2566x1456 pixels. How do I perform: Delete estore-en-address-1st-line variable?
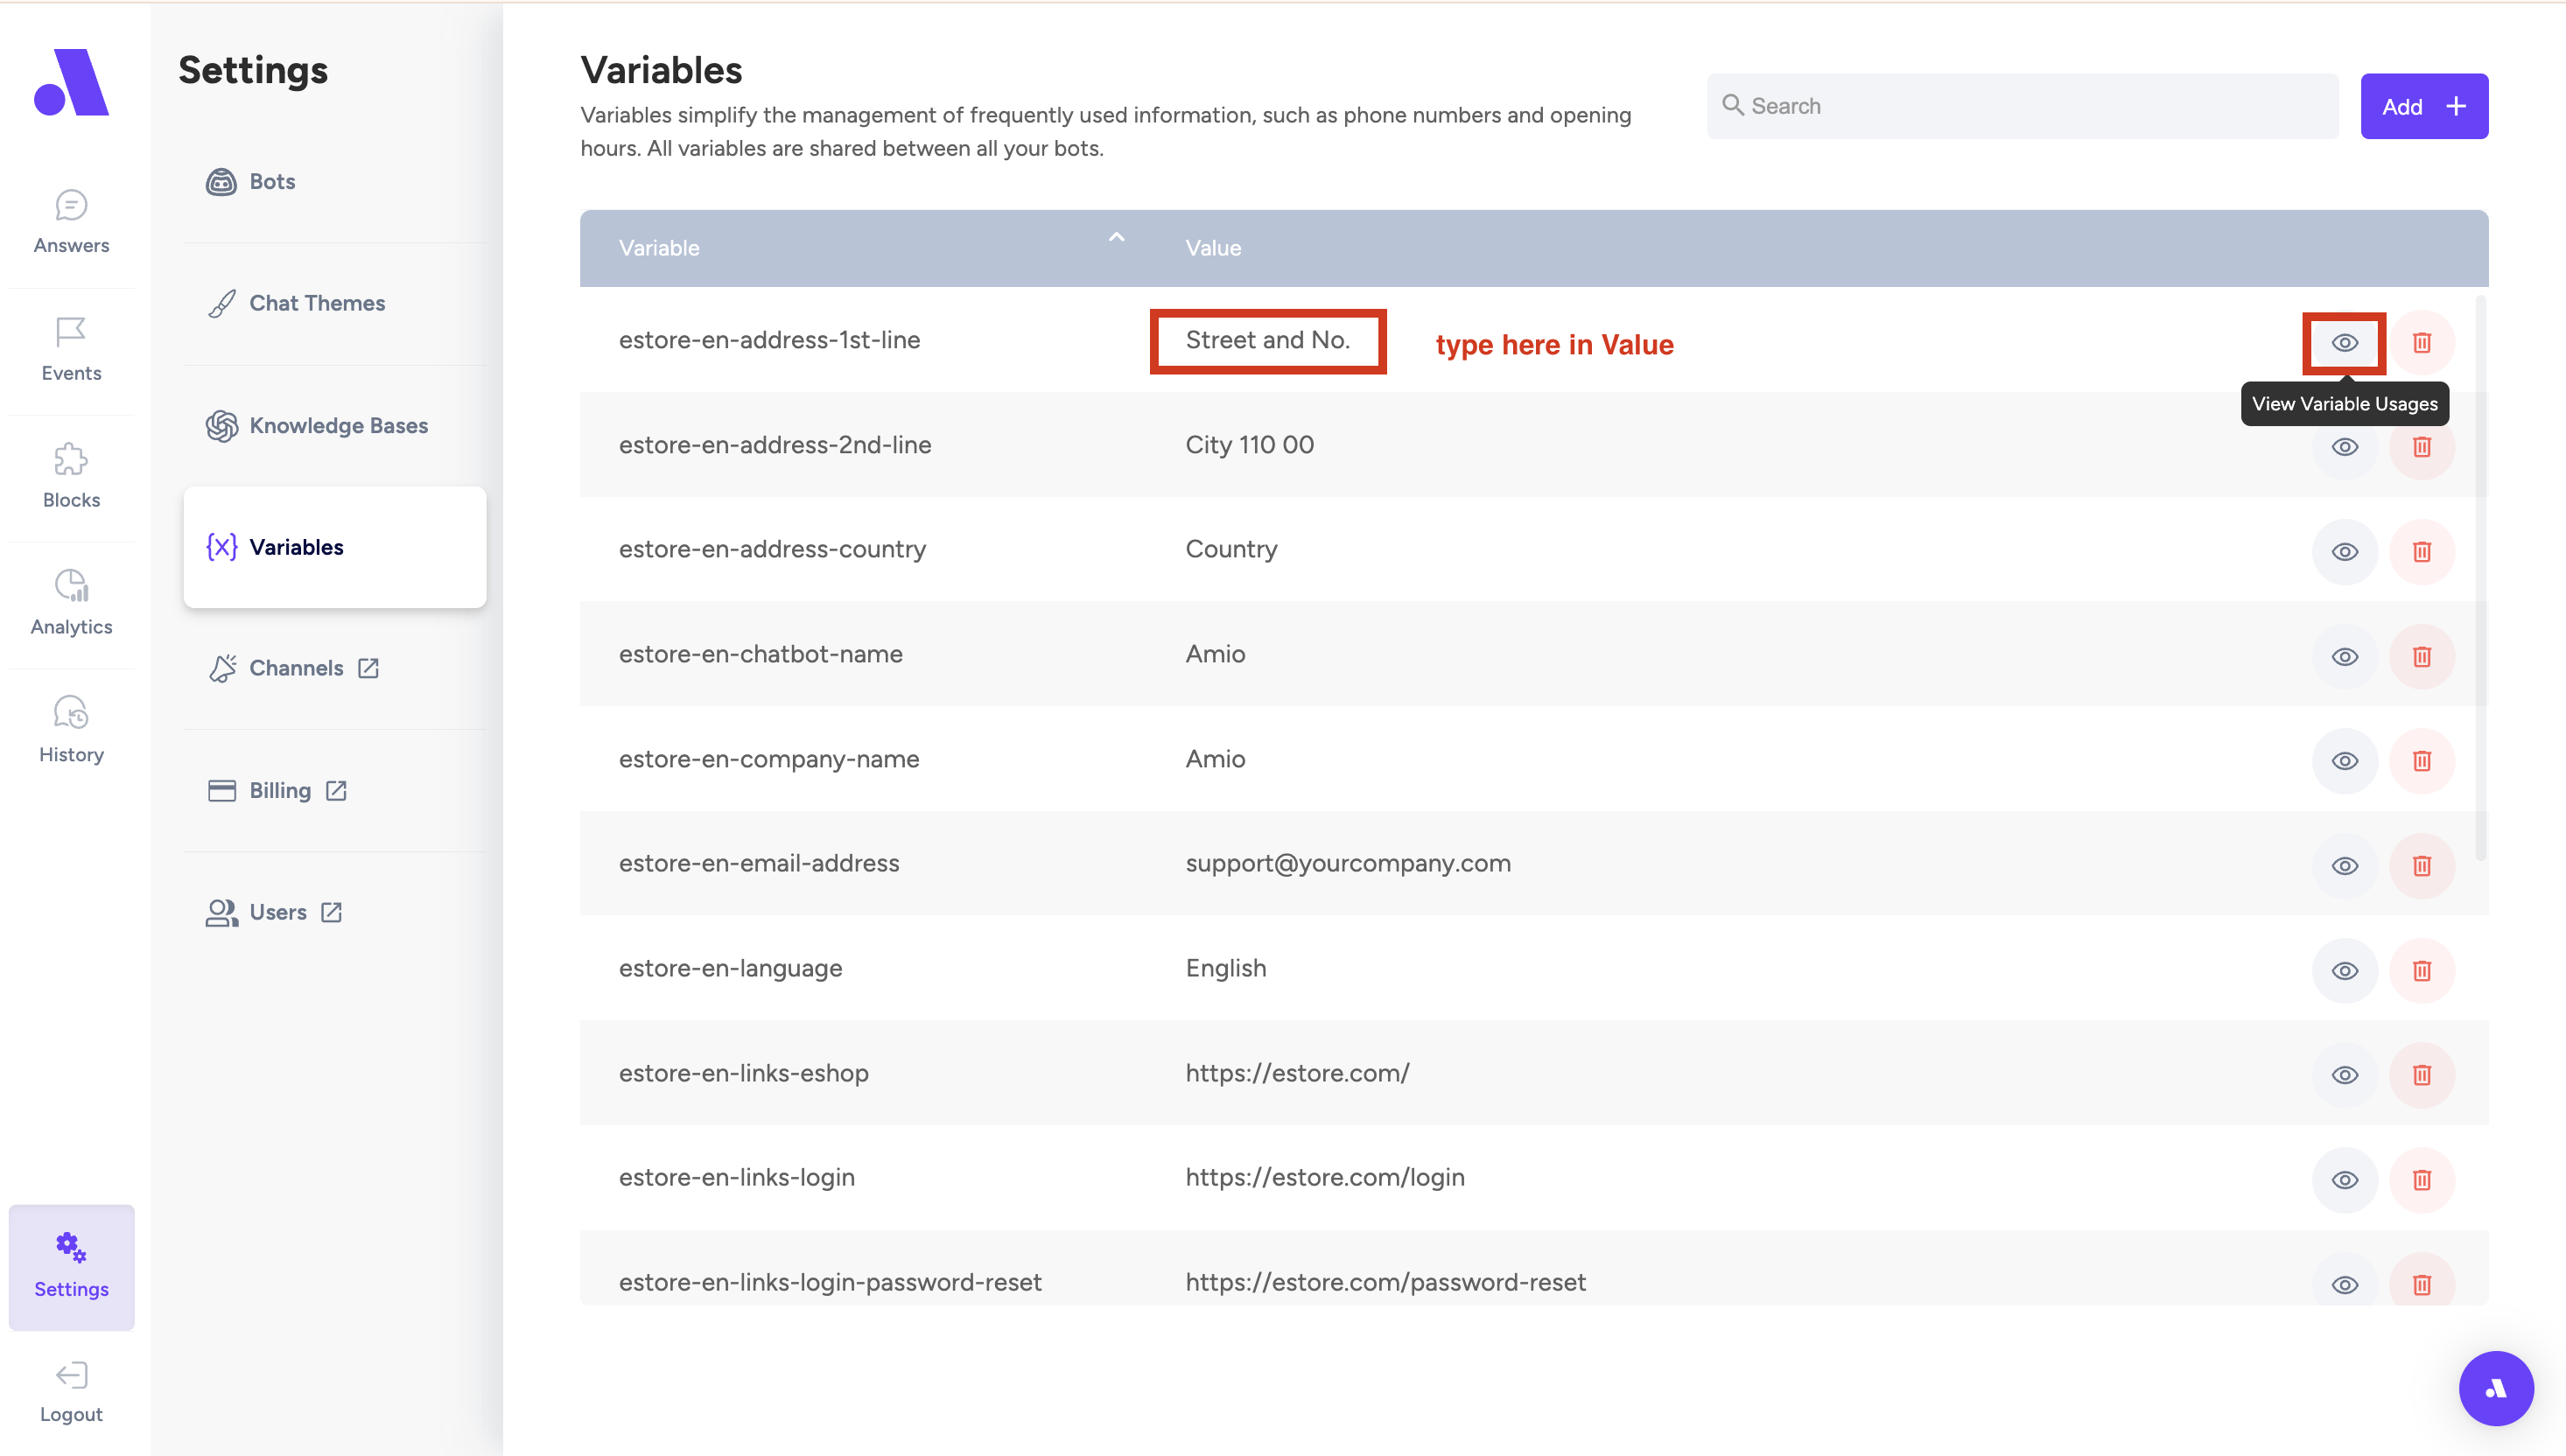pyautogui.click(x=2421, y=343)
